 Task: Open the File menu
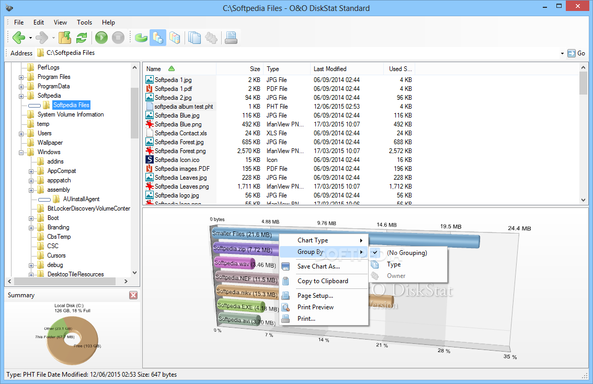[18, 22]
